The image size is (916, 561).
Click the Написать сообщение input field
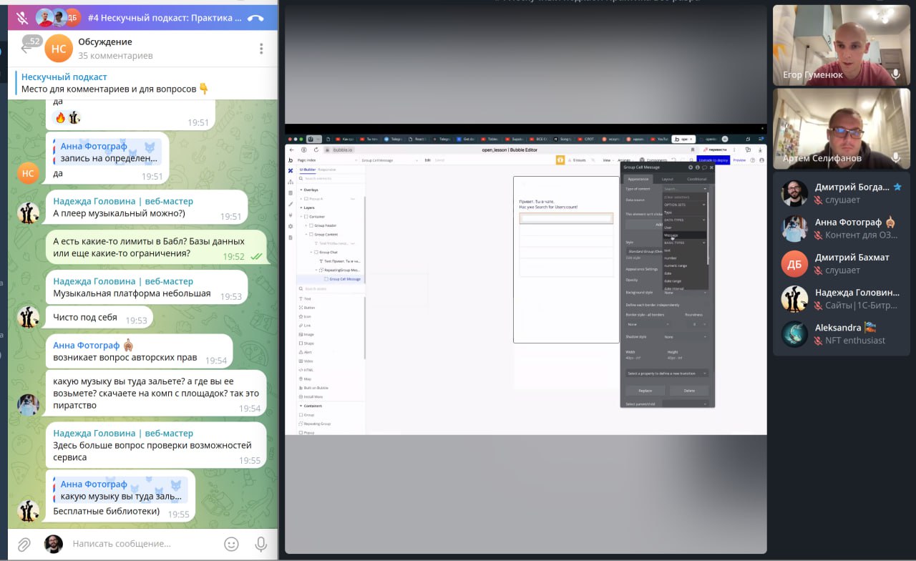[143, 544]
